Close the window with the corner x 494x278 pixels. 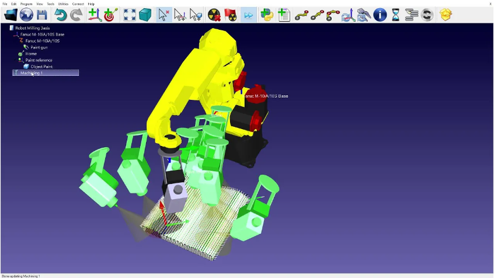(490, 4)
